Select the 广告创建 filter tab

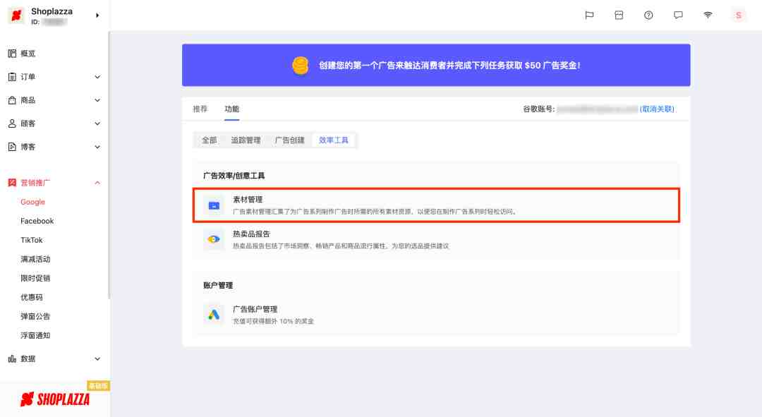(290, 140)
